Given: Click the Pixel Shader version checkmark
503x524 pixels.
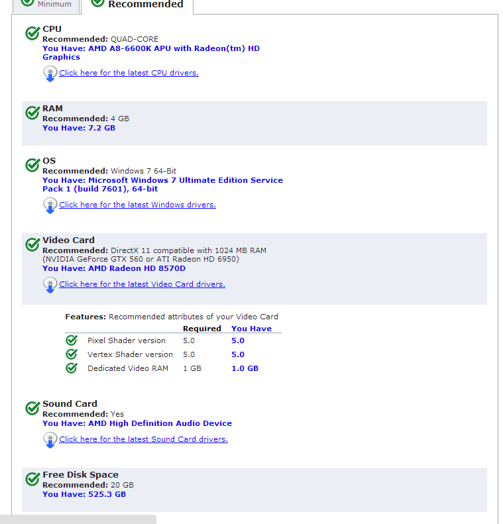Looking at the screenshot, I should click(72, 341).
